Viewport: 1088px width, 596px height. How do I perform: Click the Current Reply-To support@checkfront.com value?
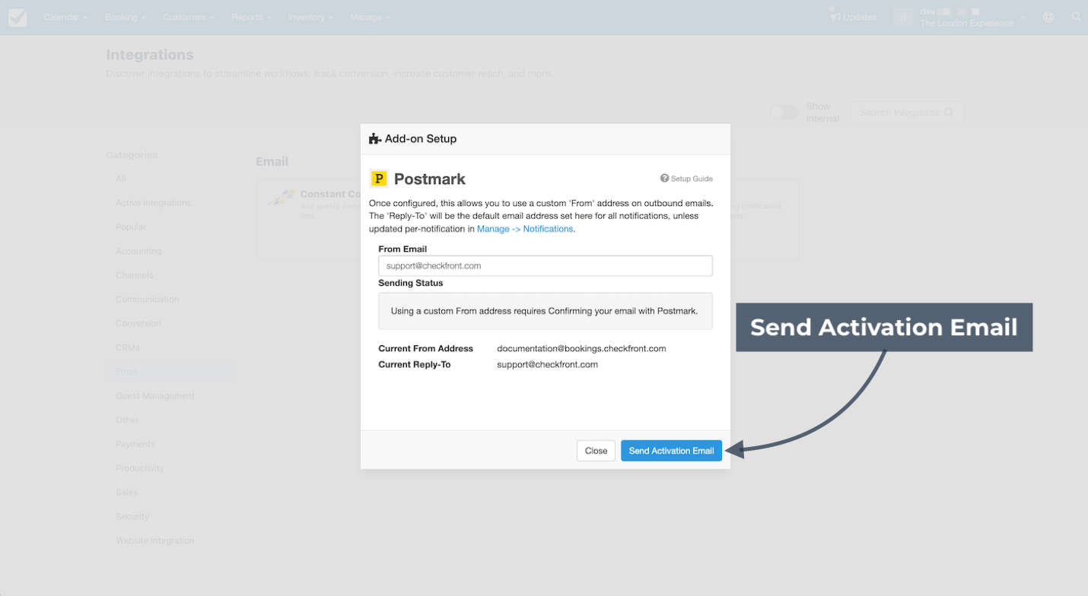click(x=547, y=365)
